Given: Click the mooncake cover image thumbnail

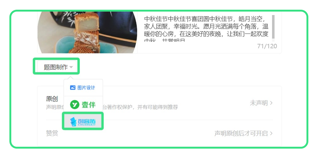Looking at the screenshot, I should (87, 32).
